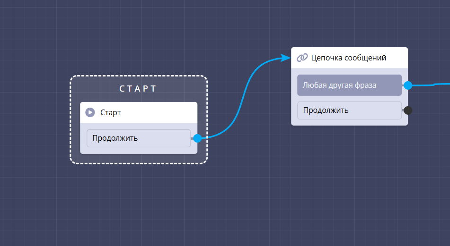Click the Цепочка сообщений title text
This screenshot has width=450, height=246.
pyautogui.click(x=349, y=58)
